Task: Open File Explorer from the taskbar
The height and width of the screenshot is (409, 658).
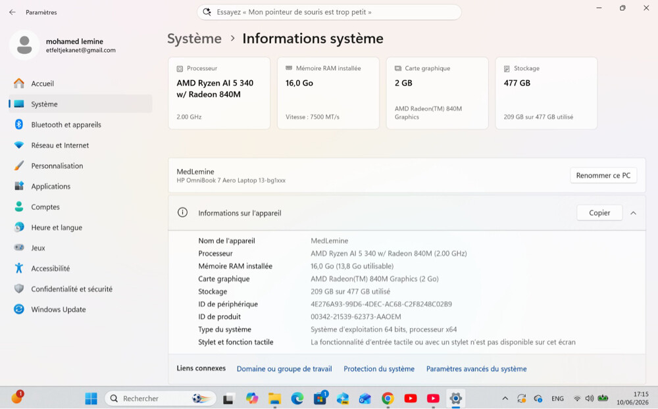Action: [x=274, y=398]
